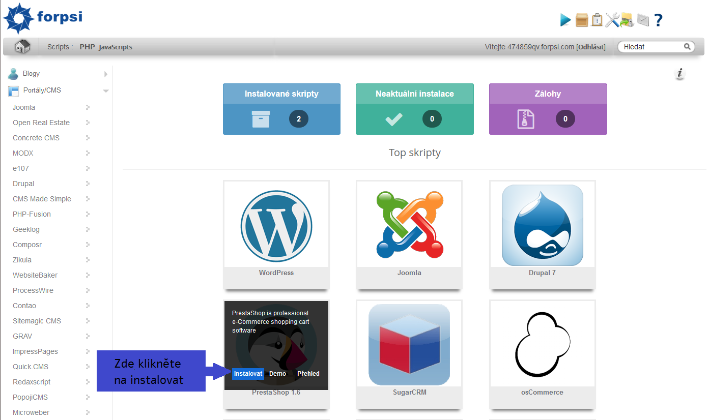Click the zip file icon in Zálohy

(525, 119)
